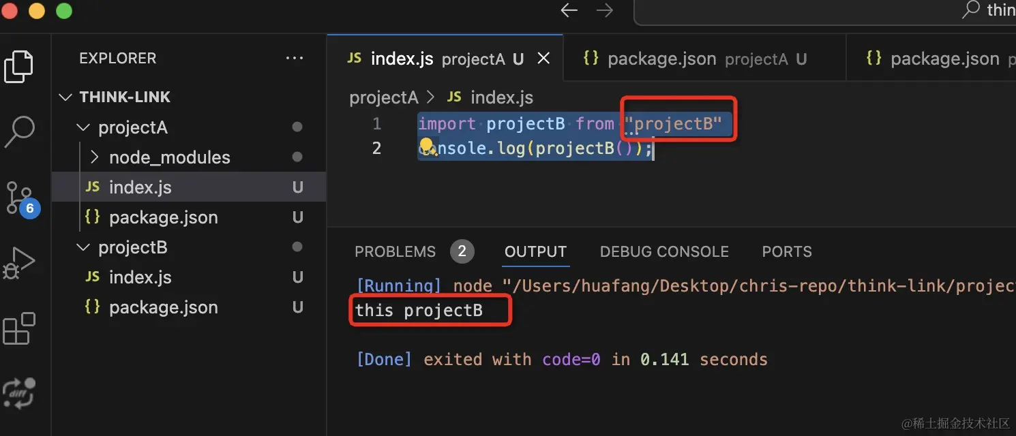Open the Run and Debug view

coord(19,262)
